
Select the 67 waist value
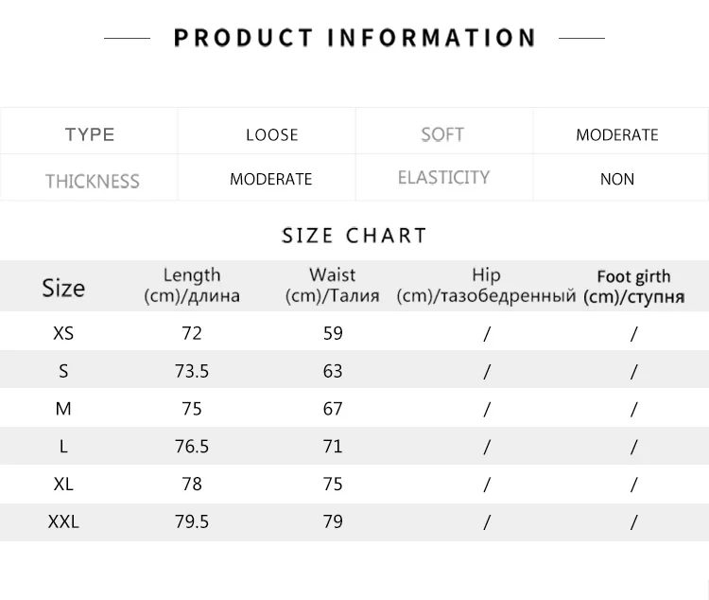(x=333, y=409)
